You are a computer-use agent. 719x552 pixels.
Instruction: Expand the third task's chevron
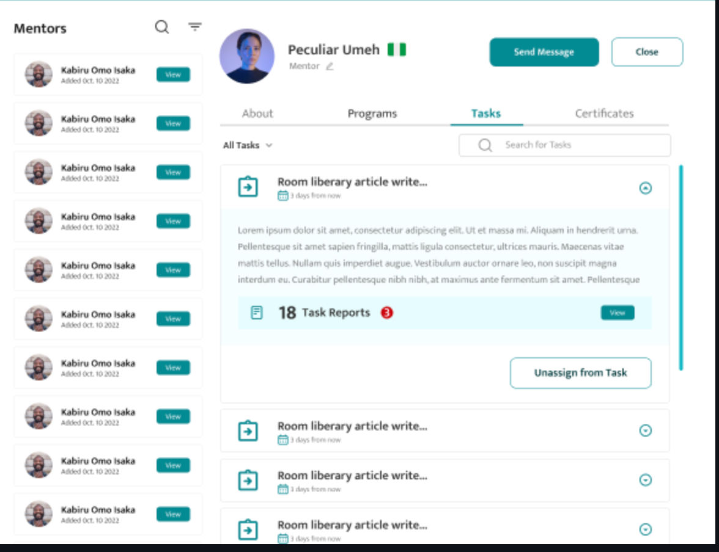pos(645,481)
